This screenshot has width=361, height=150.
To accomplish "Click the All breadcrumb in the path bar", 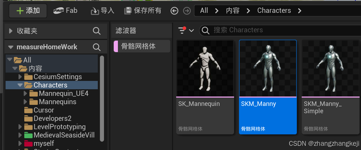I will click(x=204, y=11).
